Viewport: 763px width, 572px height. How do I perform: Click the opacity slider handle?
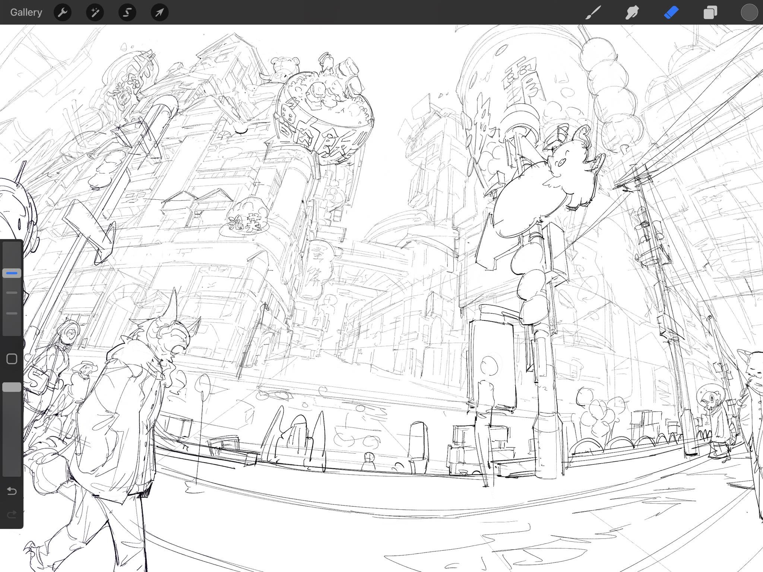(12, 387)
